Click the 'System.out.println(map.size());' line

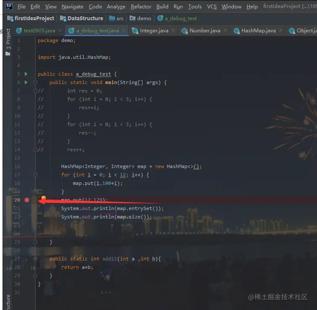(107, 217)
